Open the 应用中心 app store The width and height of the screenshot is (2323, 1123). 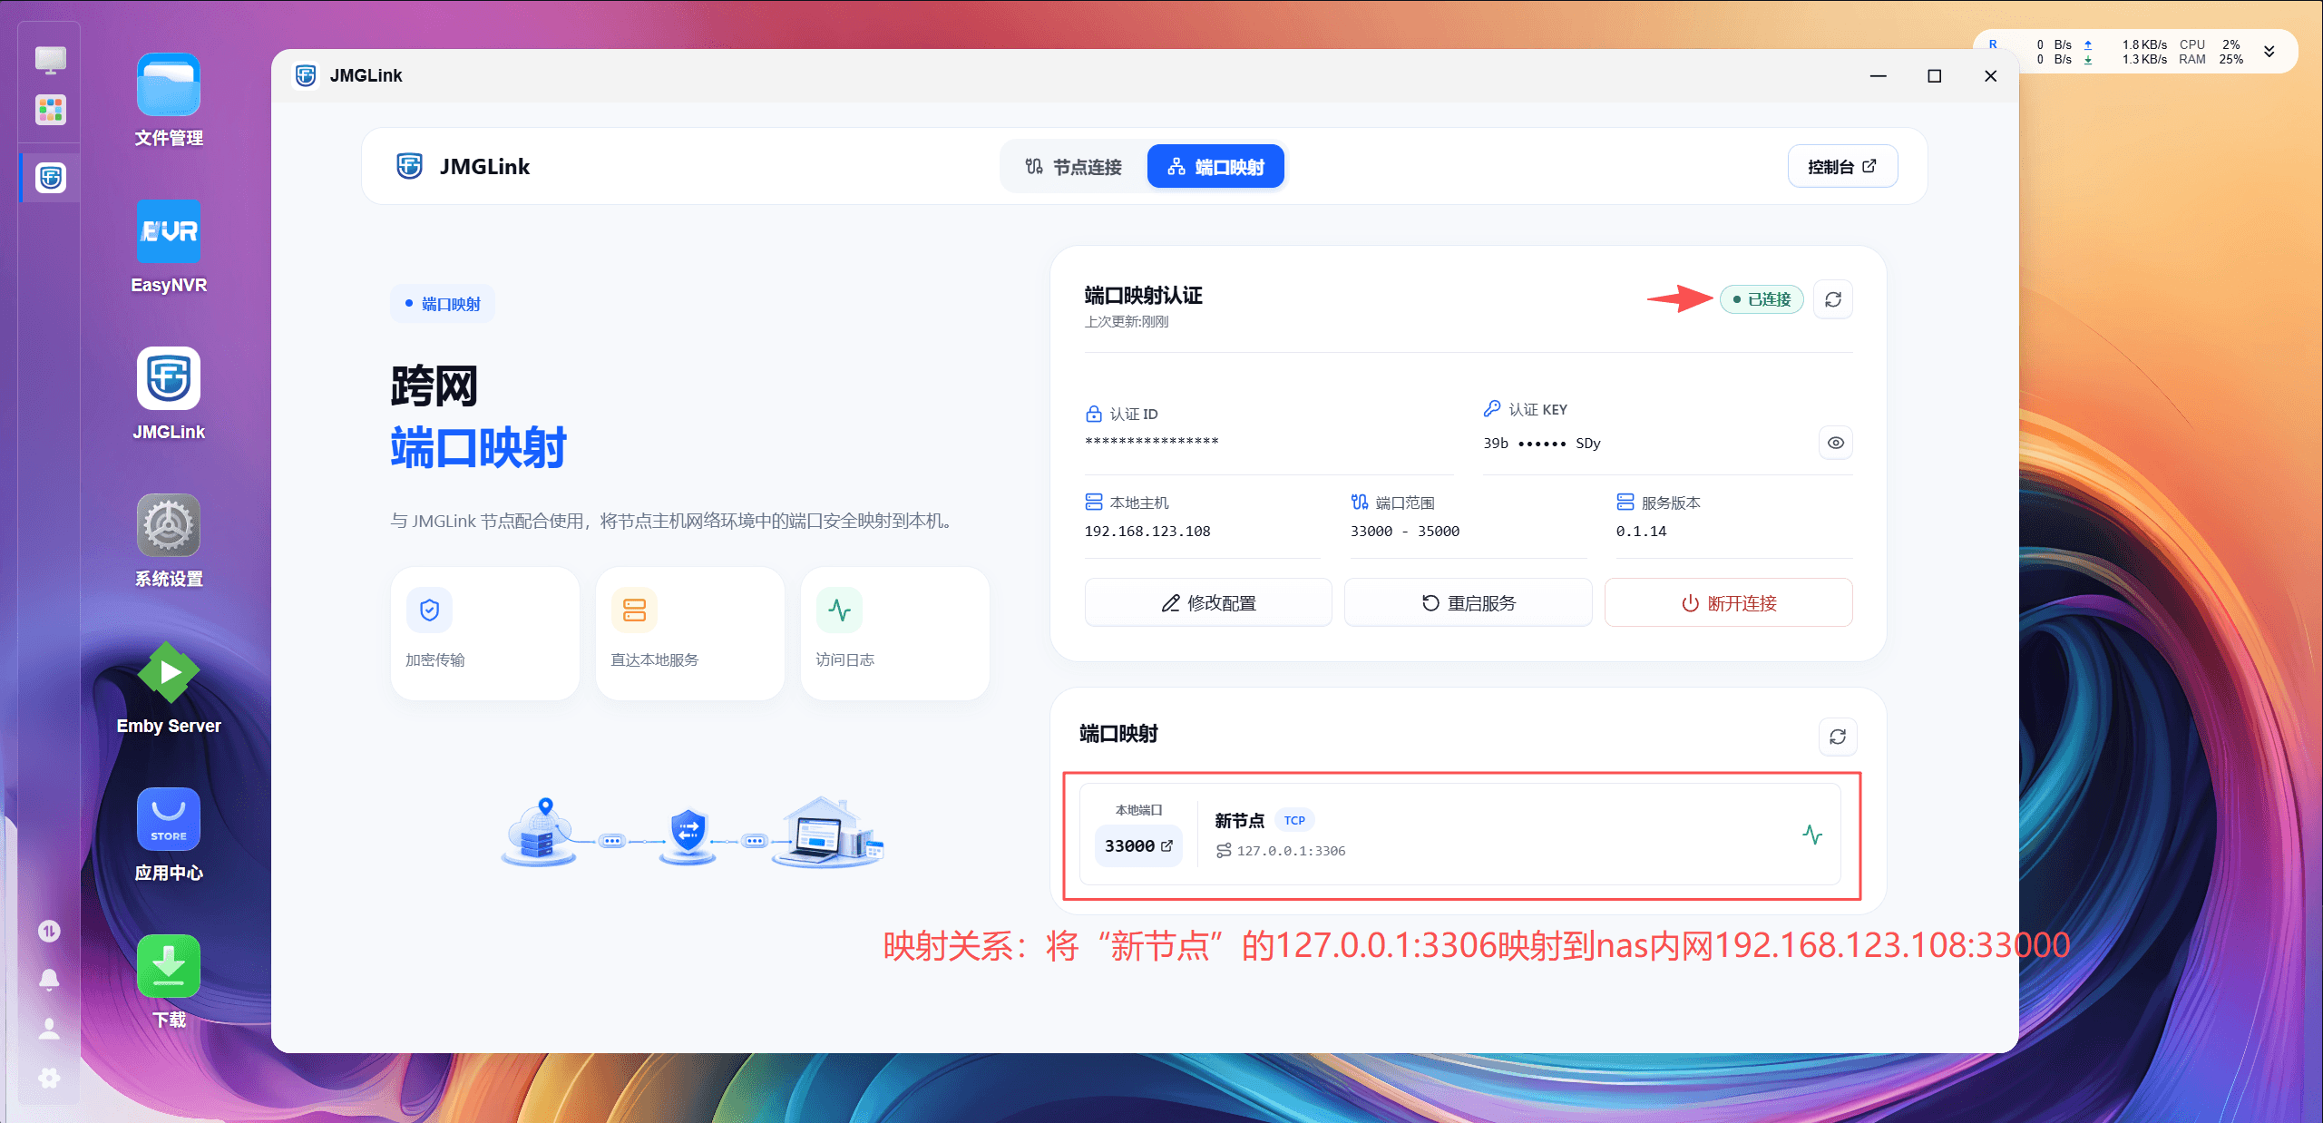coord(169,820)
